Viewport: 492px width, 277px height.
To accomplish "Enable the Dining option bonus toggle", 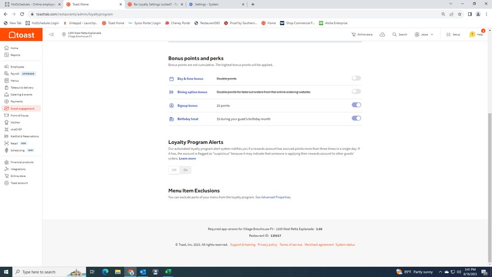I will (356, 92).
